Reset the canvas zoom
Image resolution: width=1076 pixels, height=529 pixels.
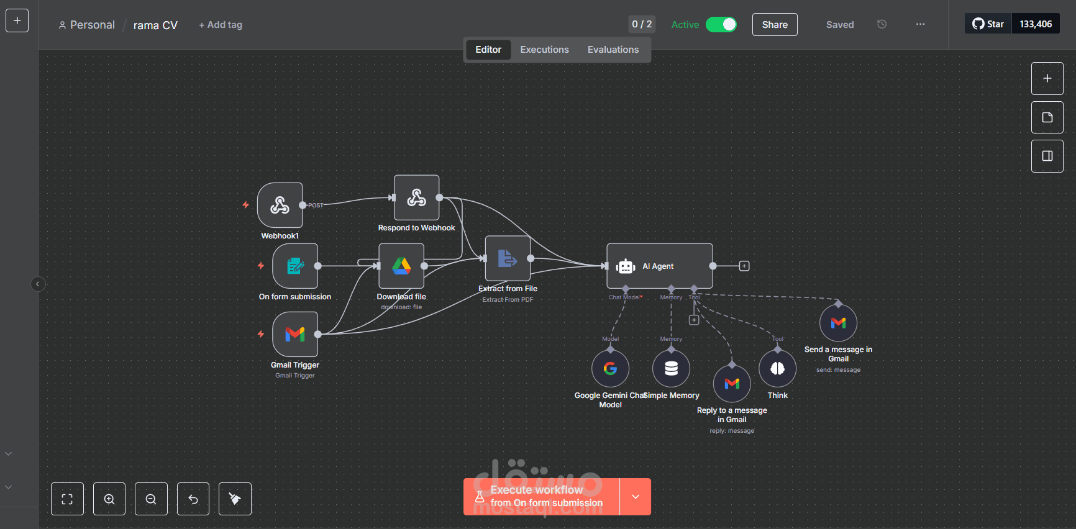(x=193, y=499)
